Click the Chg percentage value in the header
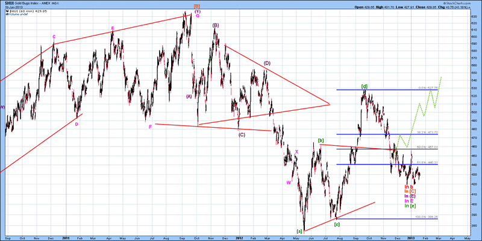Viewport: 482px width, 241px height. tap(462, 7)
